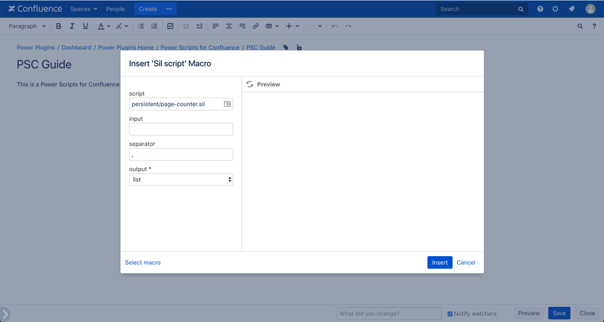Click the input text field
Image resolution: width=604 pixels, height=322 pixels.
point(181,129)
